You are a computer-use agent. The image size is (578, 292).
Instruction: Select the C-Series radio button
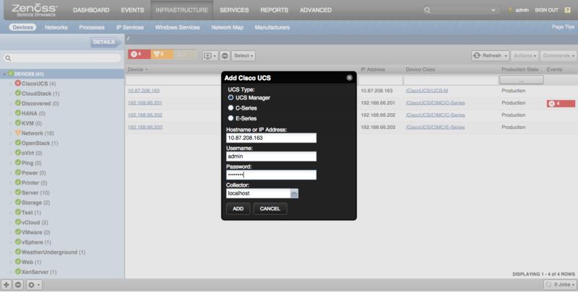pos(230,107)
